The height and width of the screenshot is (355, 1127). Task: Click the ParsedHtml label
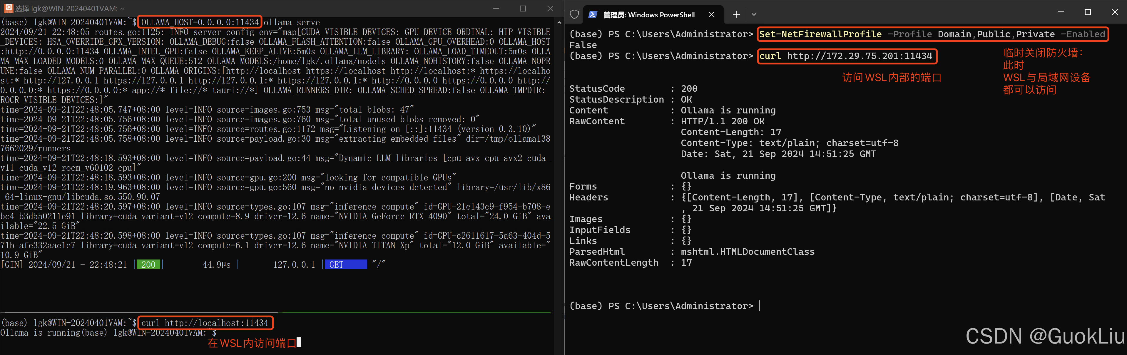pyautogui.click(x=597, y=252)
